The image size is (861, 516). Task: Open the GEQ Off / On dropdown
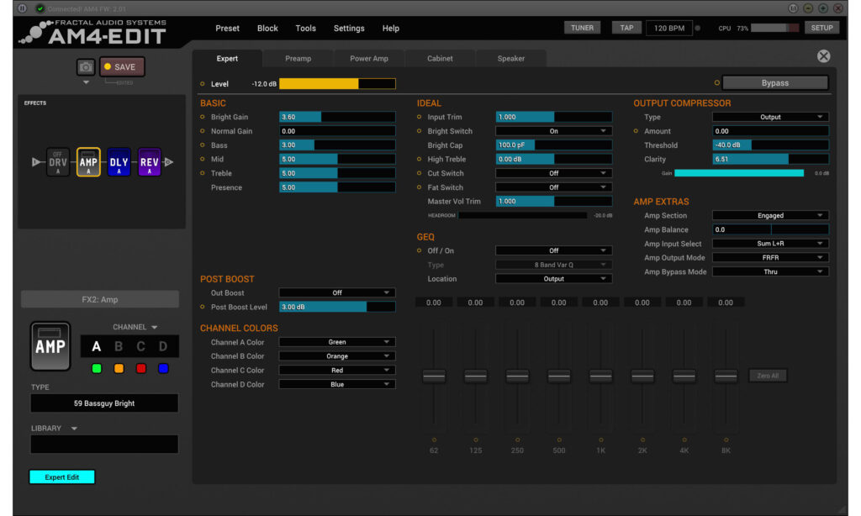tap(553, 250)
